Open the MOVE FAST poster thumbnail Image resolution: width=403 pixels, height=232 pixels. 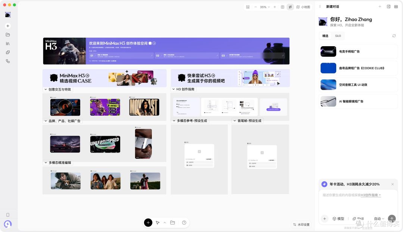144,107
